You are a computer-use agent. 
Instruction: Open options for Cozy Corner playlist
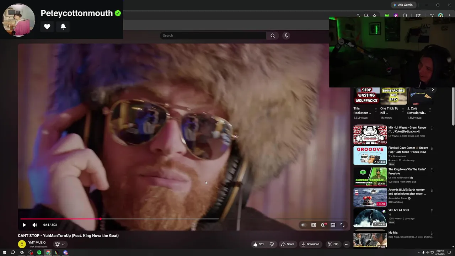point(432,148)
